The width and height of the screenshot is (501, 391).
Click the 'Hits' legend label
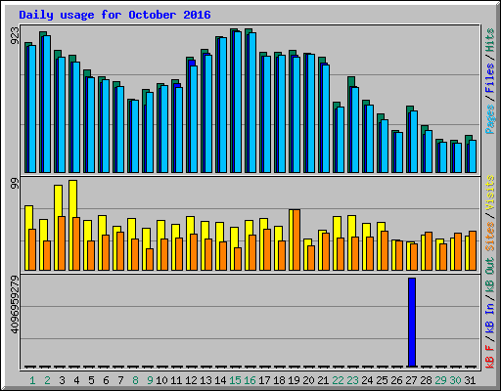click(x=490, y=40)
